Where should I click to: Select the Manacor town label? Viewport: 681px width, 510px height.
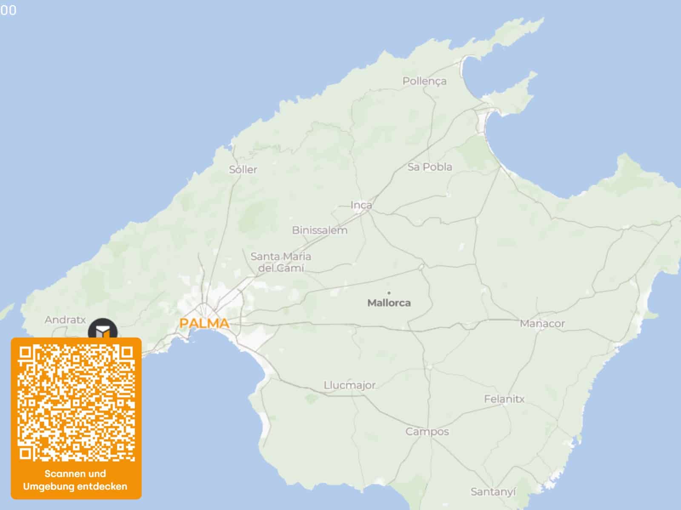[x=542, y=324]
